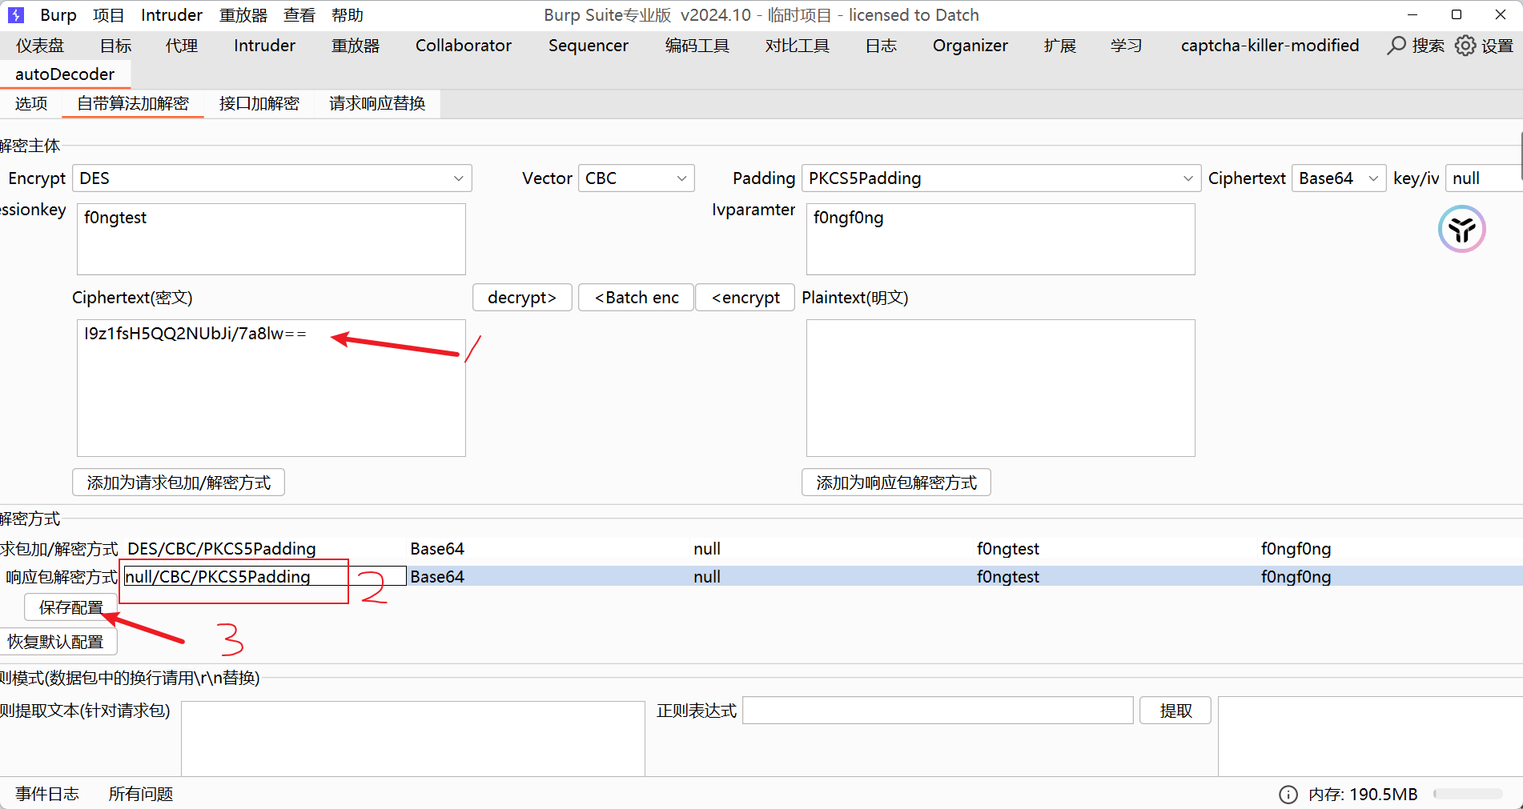Switch to the Collaborator tab

click(x=464, y=46)
